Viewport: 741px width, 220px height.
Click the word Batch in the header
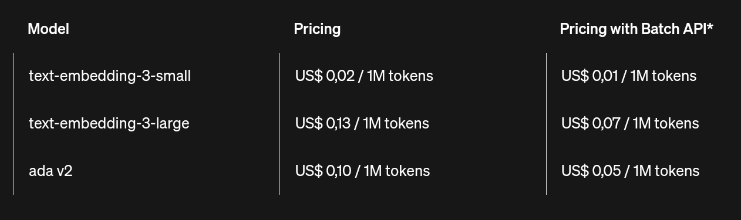coord(655,29)
